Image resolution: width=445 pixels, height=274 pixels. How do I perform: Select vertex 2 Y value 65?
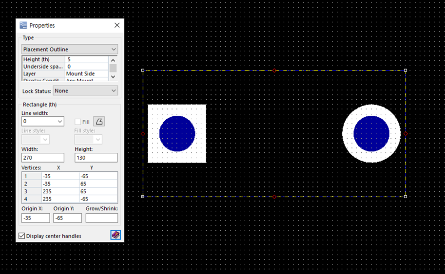[98, 184]
